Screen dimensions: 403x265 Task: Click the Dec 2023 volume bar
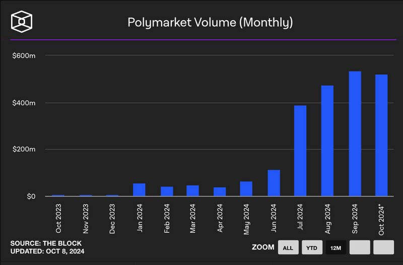[112, 195]
